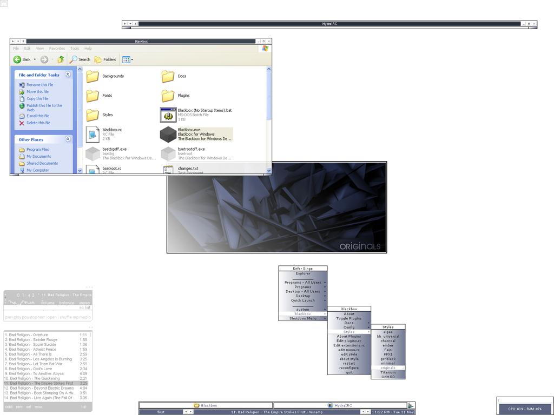Open Help menu in Explorer
The width and height of the screenshot is (554, 415).
point(88,48)
